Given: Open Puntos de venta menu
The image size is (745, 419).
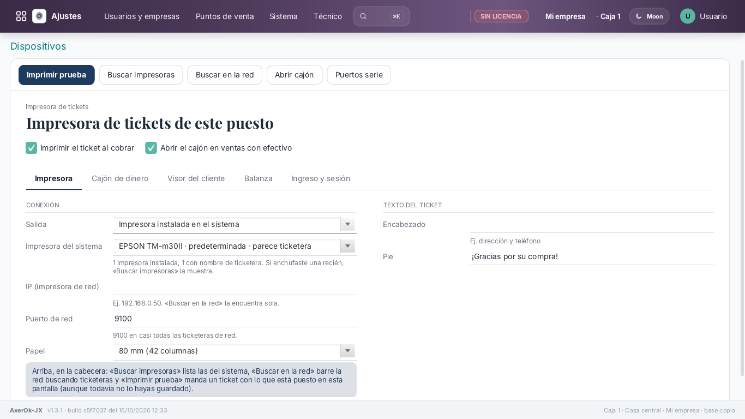Looking at the screenshot, I should [225, 16].
